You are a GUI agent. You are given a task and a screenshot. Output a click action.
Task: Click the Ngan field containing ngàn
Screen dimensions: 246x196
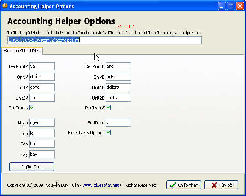[42, 123]
